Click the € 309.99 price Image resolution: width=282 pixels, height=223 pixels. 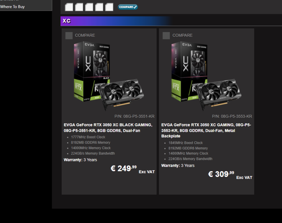click(x=221, y=174)
